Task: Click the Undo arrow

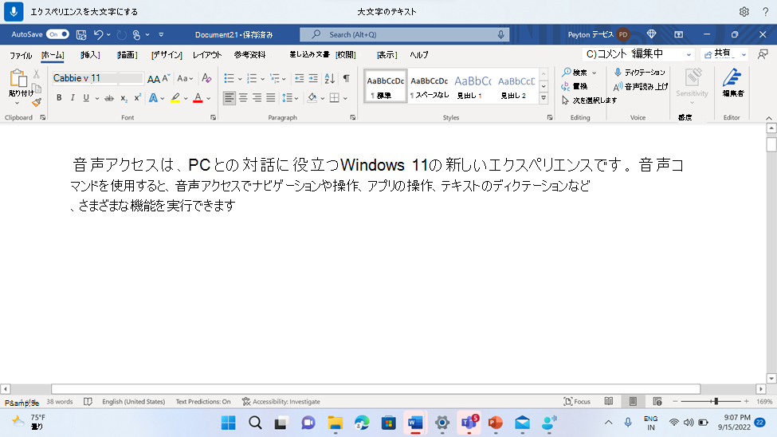Action: coord(99,35)
